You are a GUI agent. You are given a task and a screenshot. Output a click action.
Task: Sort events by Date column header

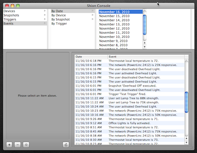coord(91,57)
